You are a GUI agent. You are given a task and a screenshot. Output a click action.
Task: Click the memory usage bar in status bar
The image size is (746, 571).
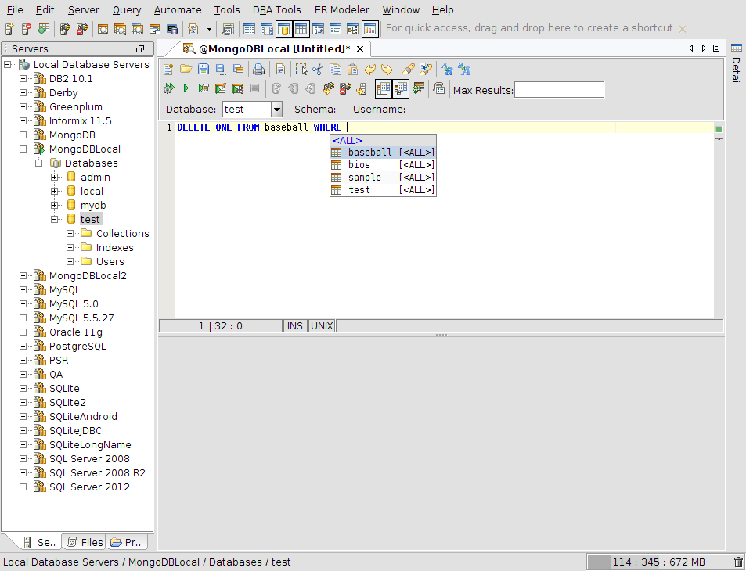point(657,562)
